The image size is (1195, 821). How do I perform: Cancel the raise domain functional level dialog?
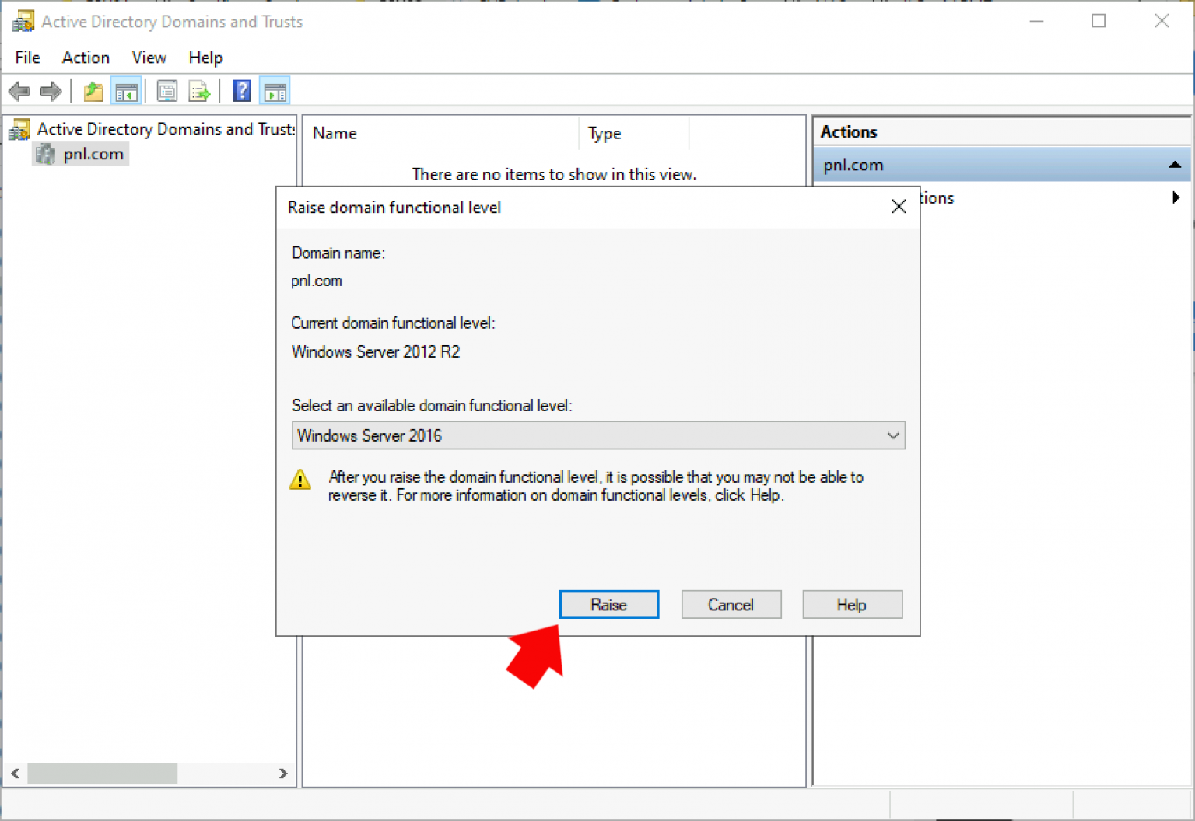click(731, 605)
